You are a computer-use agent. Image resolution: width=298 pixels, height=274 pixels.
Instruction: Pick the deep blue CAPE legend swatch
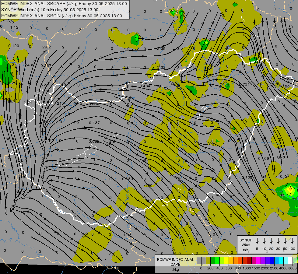[272, 261]
